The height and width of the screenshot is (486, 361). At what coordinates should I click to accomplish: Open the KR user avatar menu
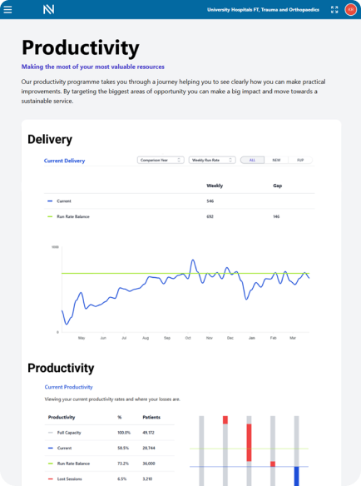click(351, 10)
